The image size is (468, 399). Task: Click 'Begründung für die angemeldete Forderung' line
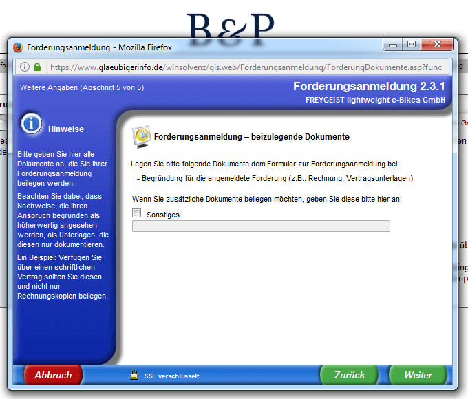(275, 178)
